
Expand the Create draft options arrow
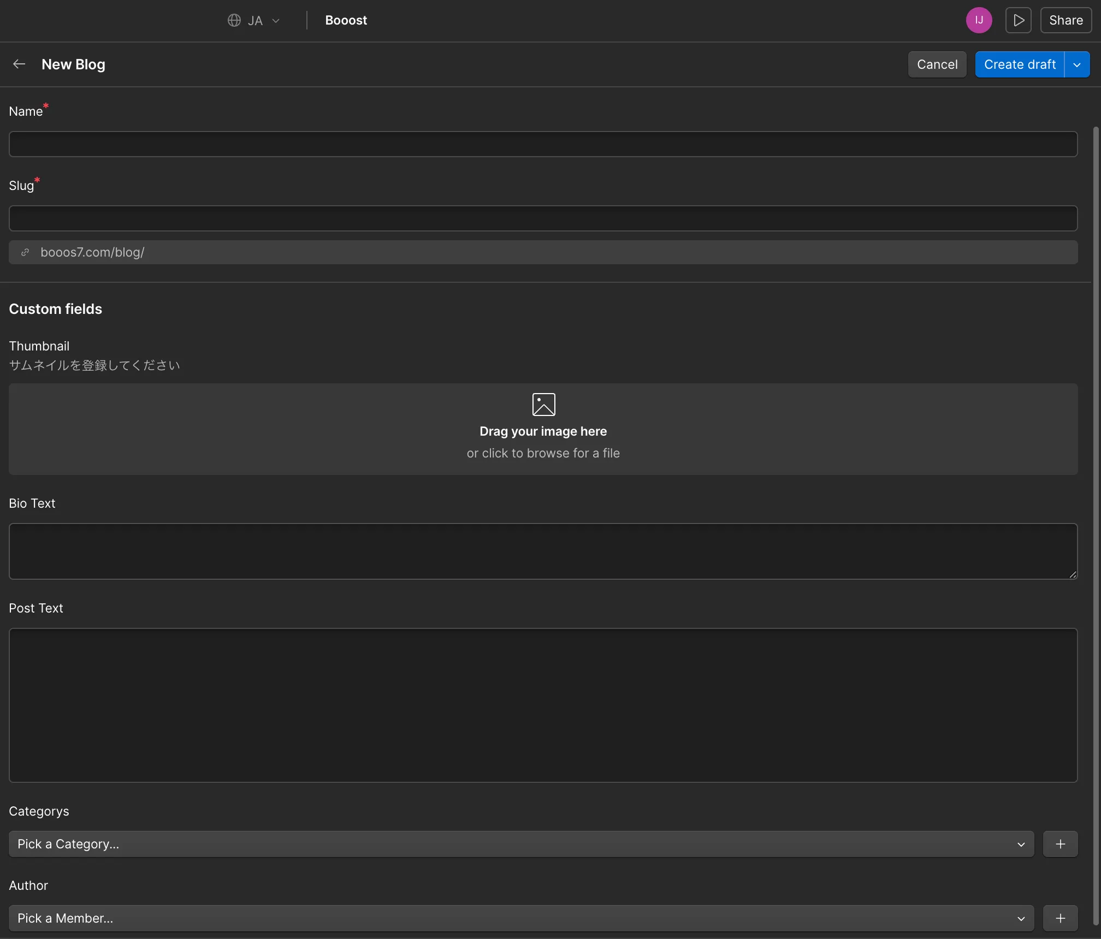1077,64
